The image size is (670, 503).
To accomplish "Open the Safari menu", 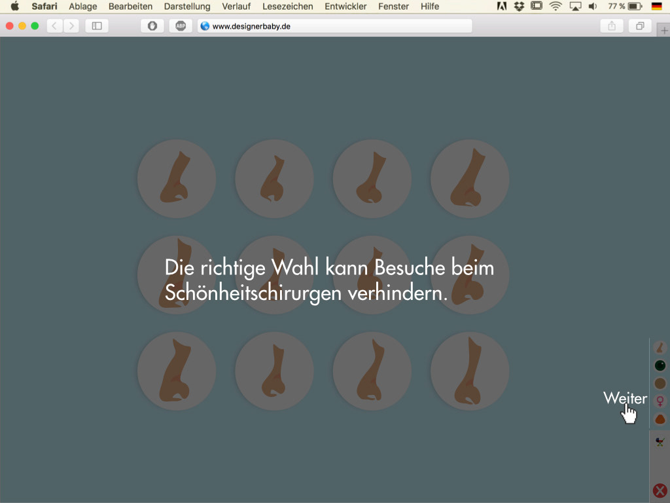I will (44, 7).
